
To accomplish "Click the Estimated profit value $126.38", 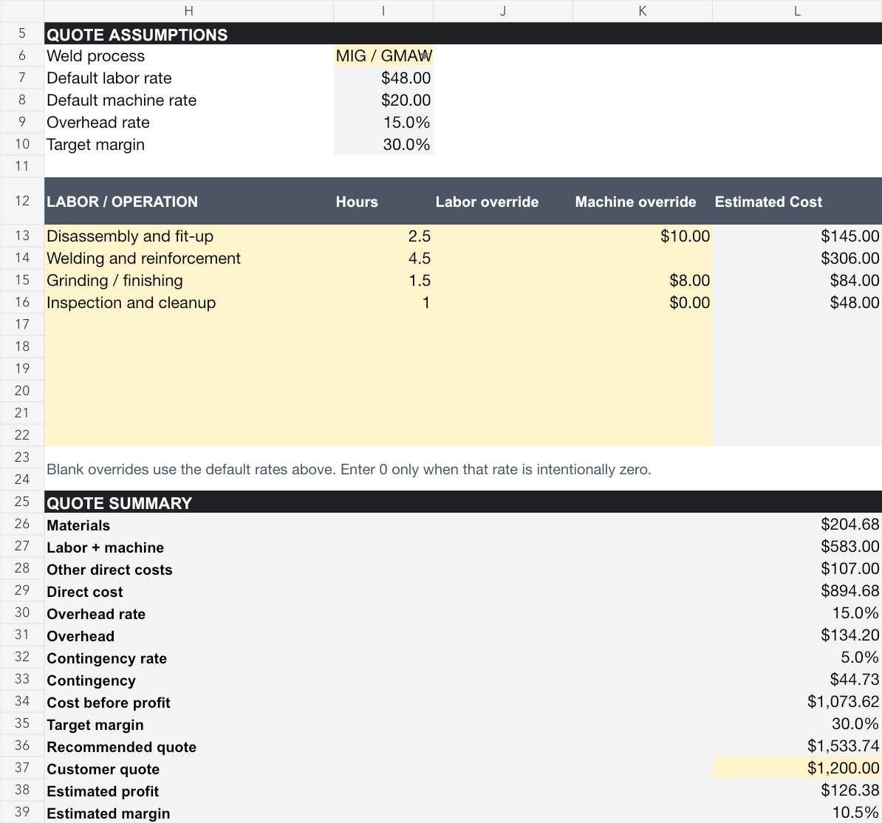I will [x=797, y=790].
